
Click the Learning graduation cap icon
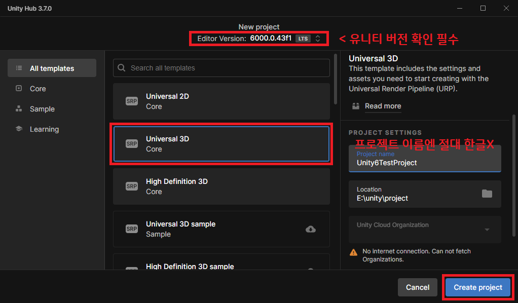tap(19, 129)
